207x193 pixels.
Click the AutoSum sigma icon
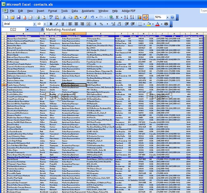(117, 17)
